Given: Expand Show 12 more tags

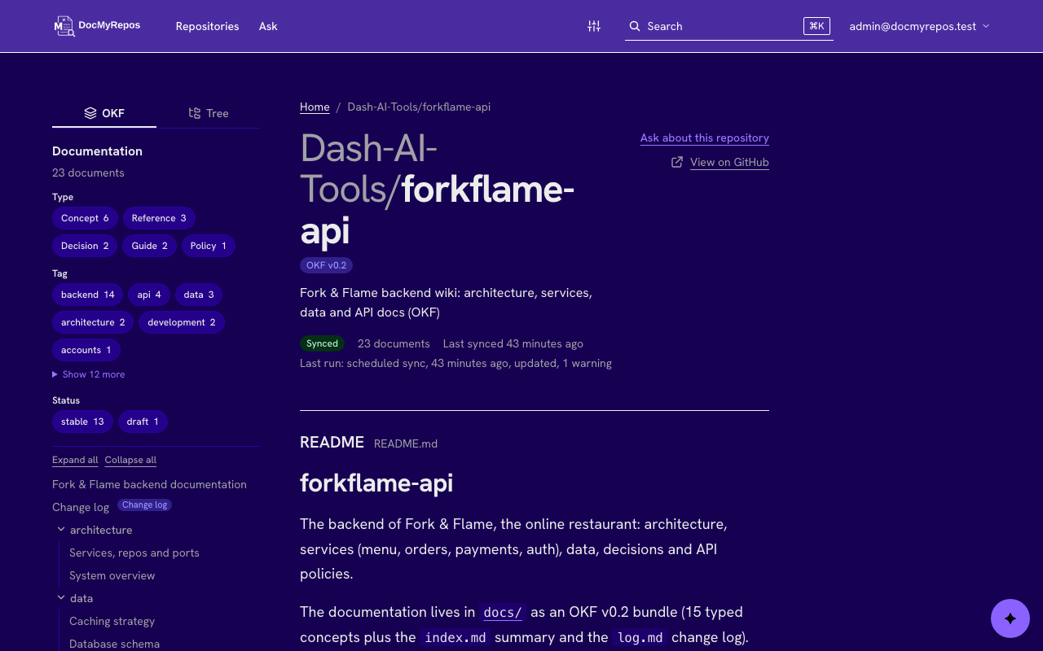Looking at the screenshot, I should pyautogui.click(x=89, y=374).
